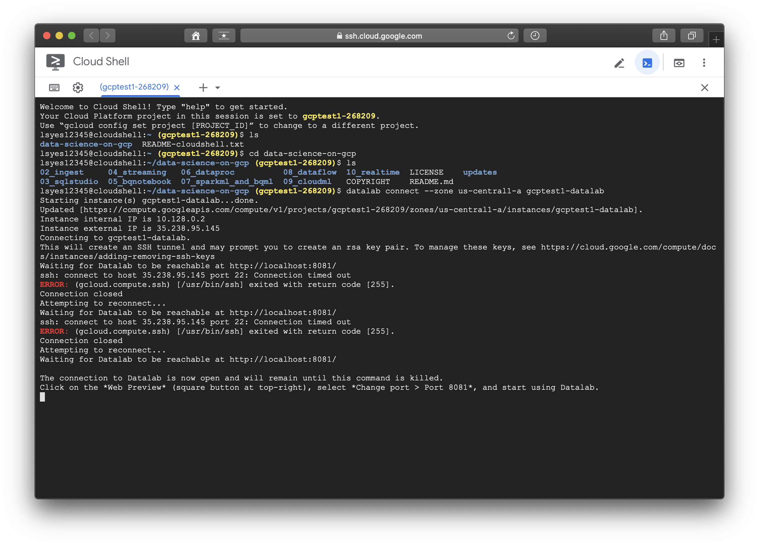759x545 pixels.
Task: Open the browser history clock button
Action: [x=535, y=36]
